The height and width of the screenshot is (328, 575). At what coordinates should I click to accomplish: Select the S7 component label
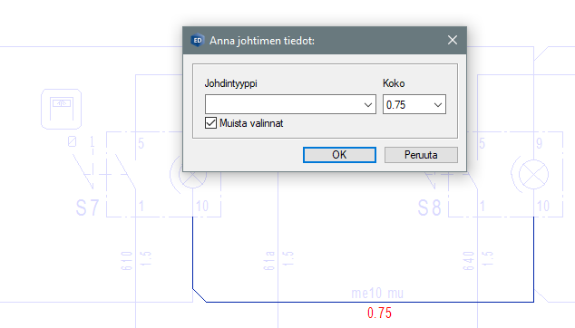(88, 207)
